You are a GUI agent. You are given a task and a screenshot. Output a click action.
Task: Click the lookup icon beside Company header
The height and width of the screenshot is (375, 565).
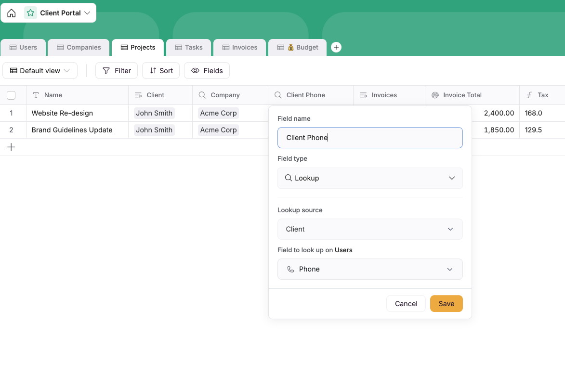click(x=202, y=95)
